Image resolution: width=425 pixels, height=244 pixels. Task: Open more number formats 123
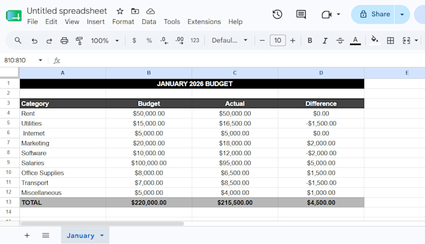[194, 41]
